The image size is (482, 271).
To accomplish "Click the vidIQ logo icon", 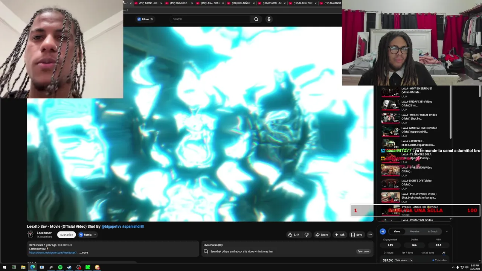I will [x=383, y=231].
